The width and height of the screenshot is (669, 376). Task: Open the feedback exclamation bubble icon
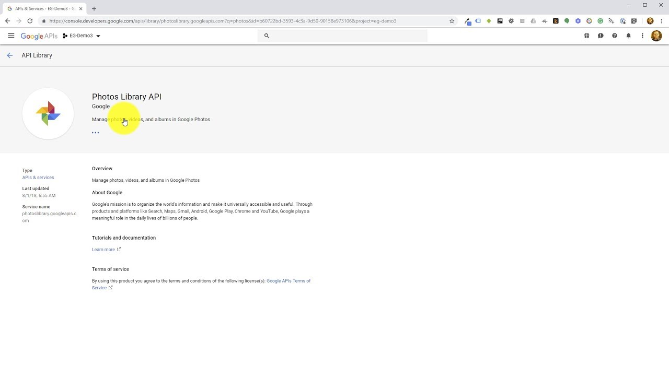pyautogui.click(x=601, y=36)
